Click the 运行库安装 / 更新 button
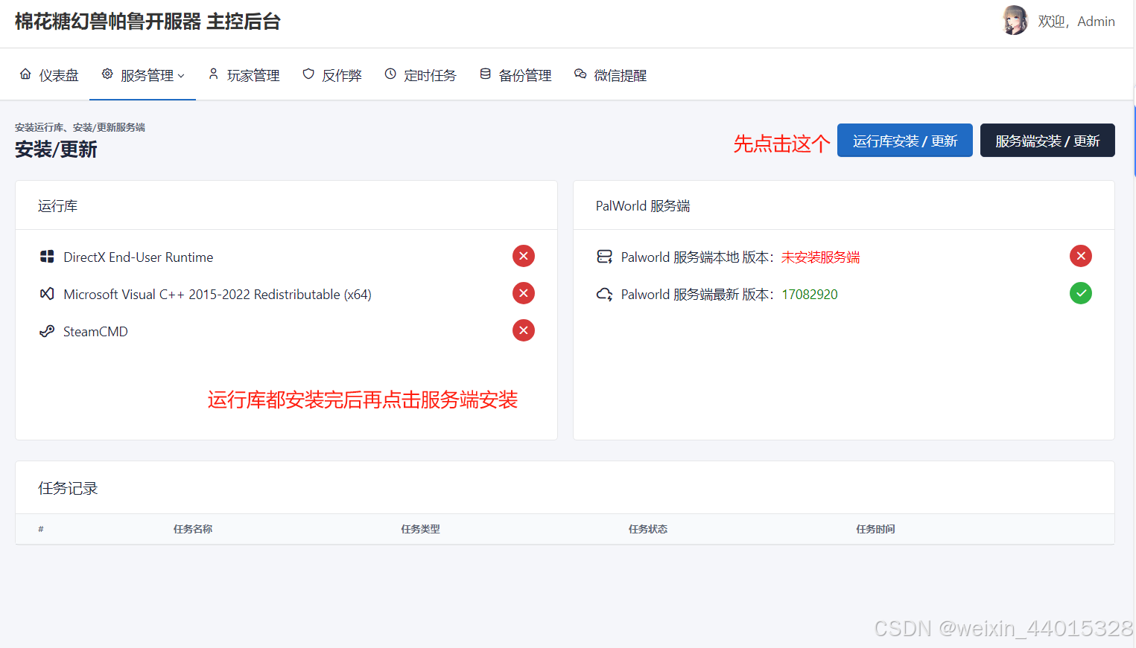 pyautogui.click(x=905, y=141)
